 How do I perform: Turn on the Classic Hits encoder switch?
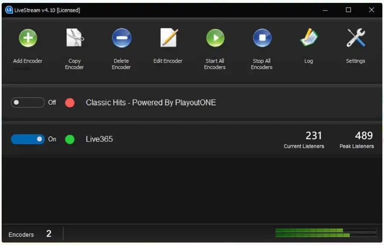pyautogui.click(x=28, y=102)
